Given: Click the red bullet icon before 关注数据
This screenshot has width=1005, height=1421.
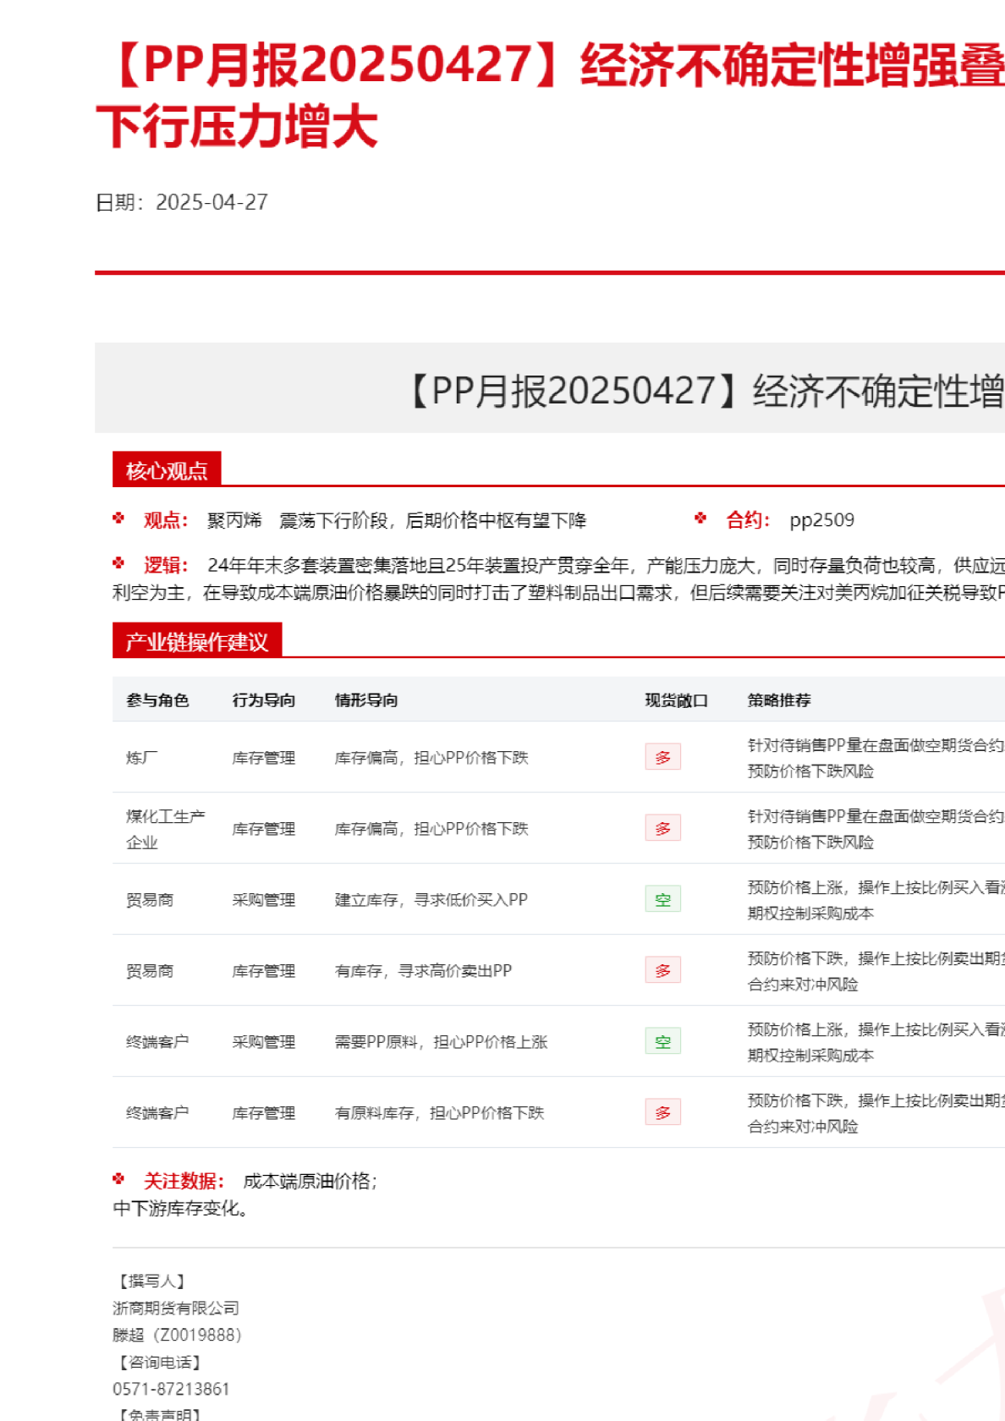Looking at the screenshot, I should click(x=118, y=1179).
